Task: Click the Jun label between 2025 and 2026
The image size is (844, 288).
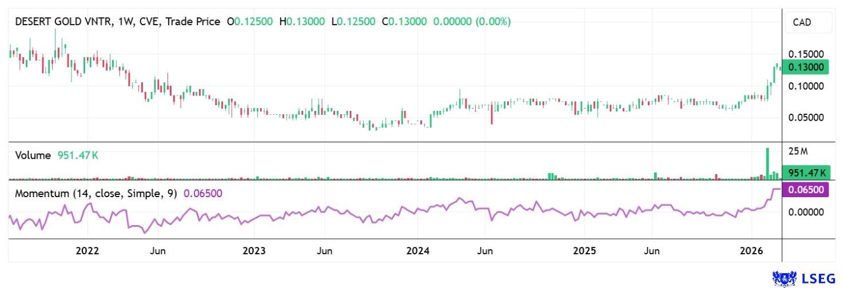Action: [x=651, y=251]
